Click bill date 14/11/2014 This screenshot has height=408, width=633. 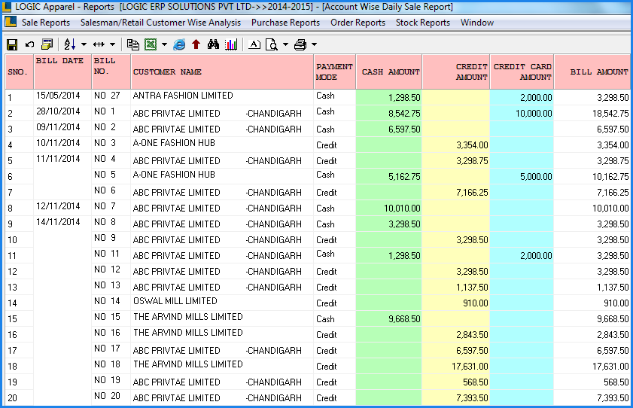58,222
